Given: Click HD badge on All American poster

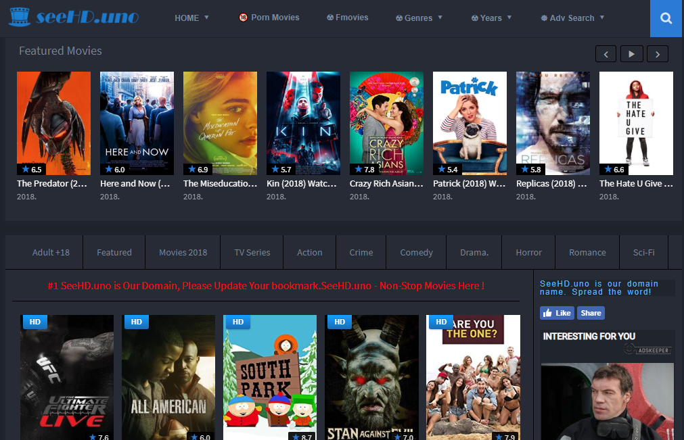Looking at the screenshot, I should pos(137,322).
